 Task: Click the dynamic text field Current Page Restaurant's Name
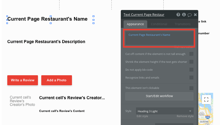click(159, 38)
